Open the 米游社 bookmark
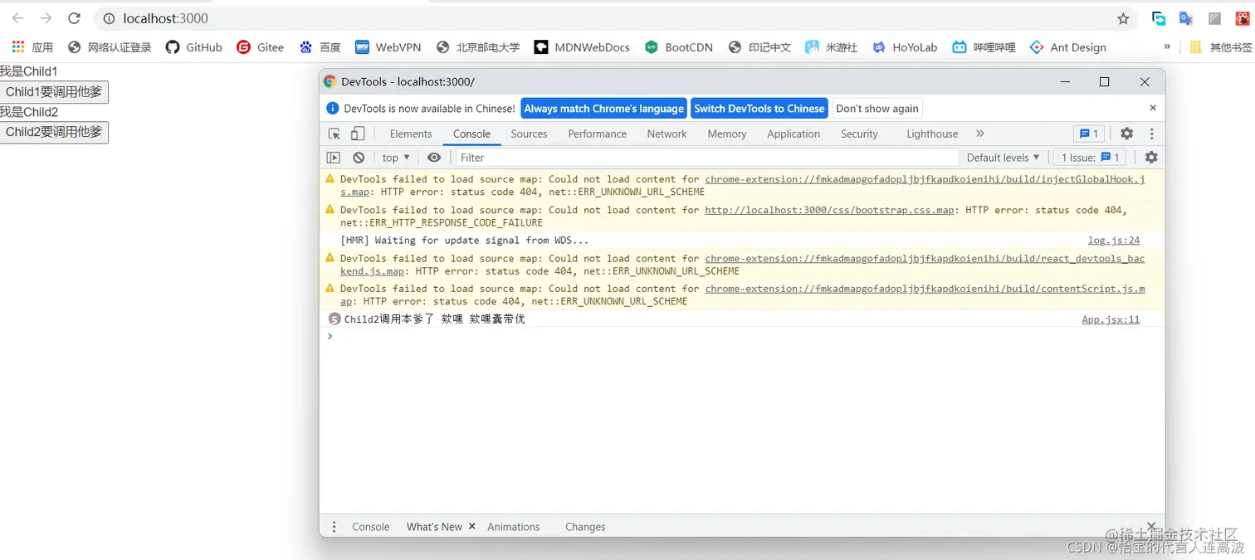 click(x=832, y=47)
